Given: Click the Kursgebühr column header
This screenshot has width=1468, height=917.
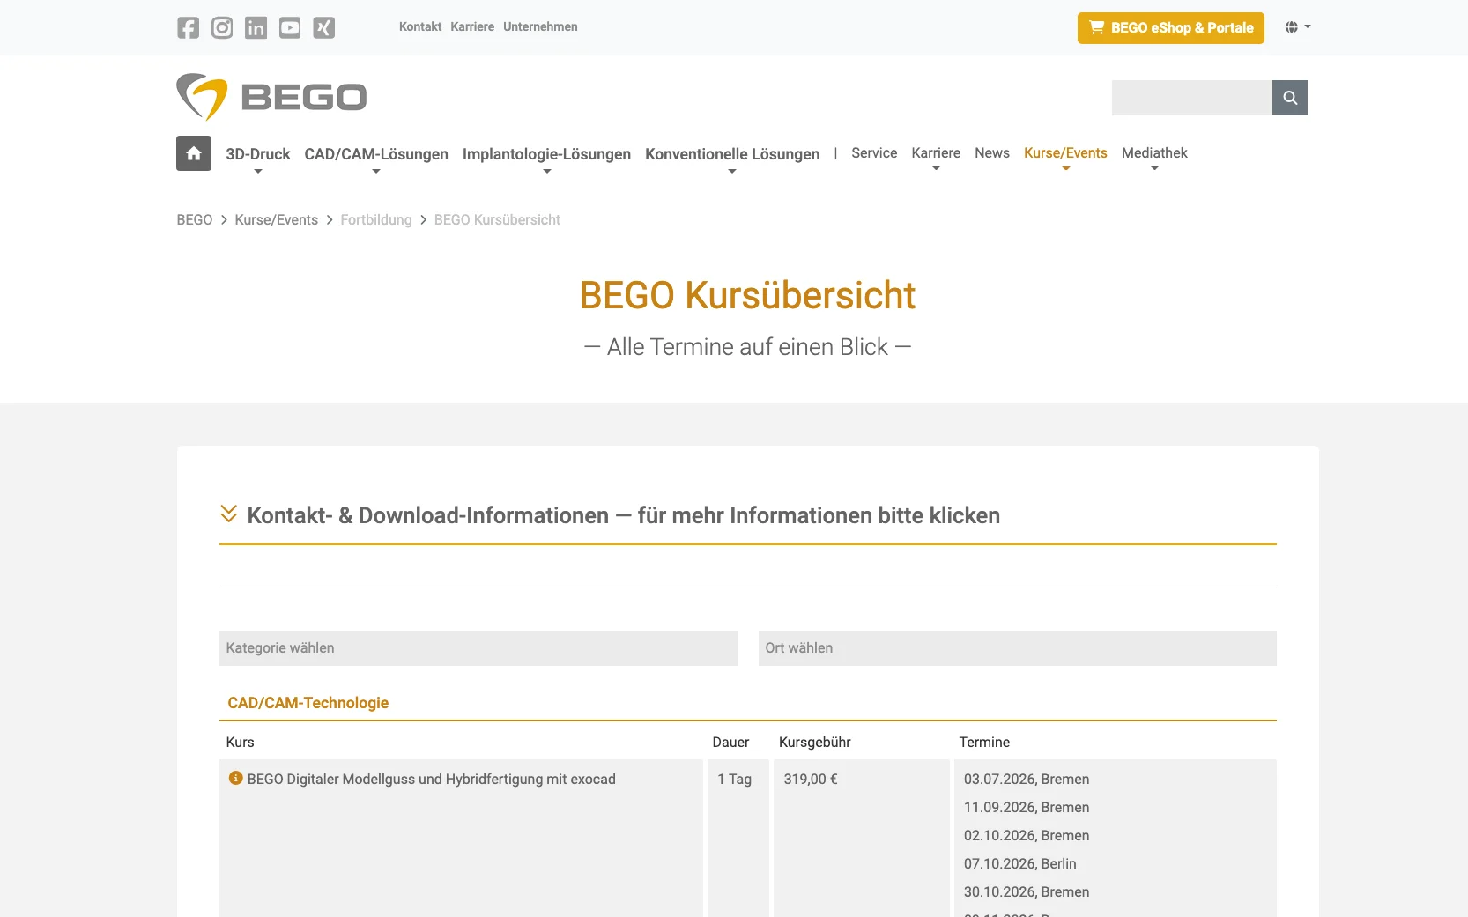Looking at the screenshot, I should coord(815,742).
